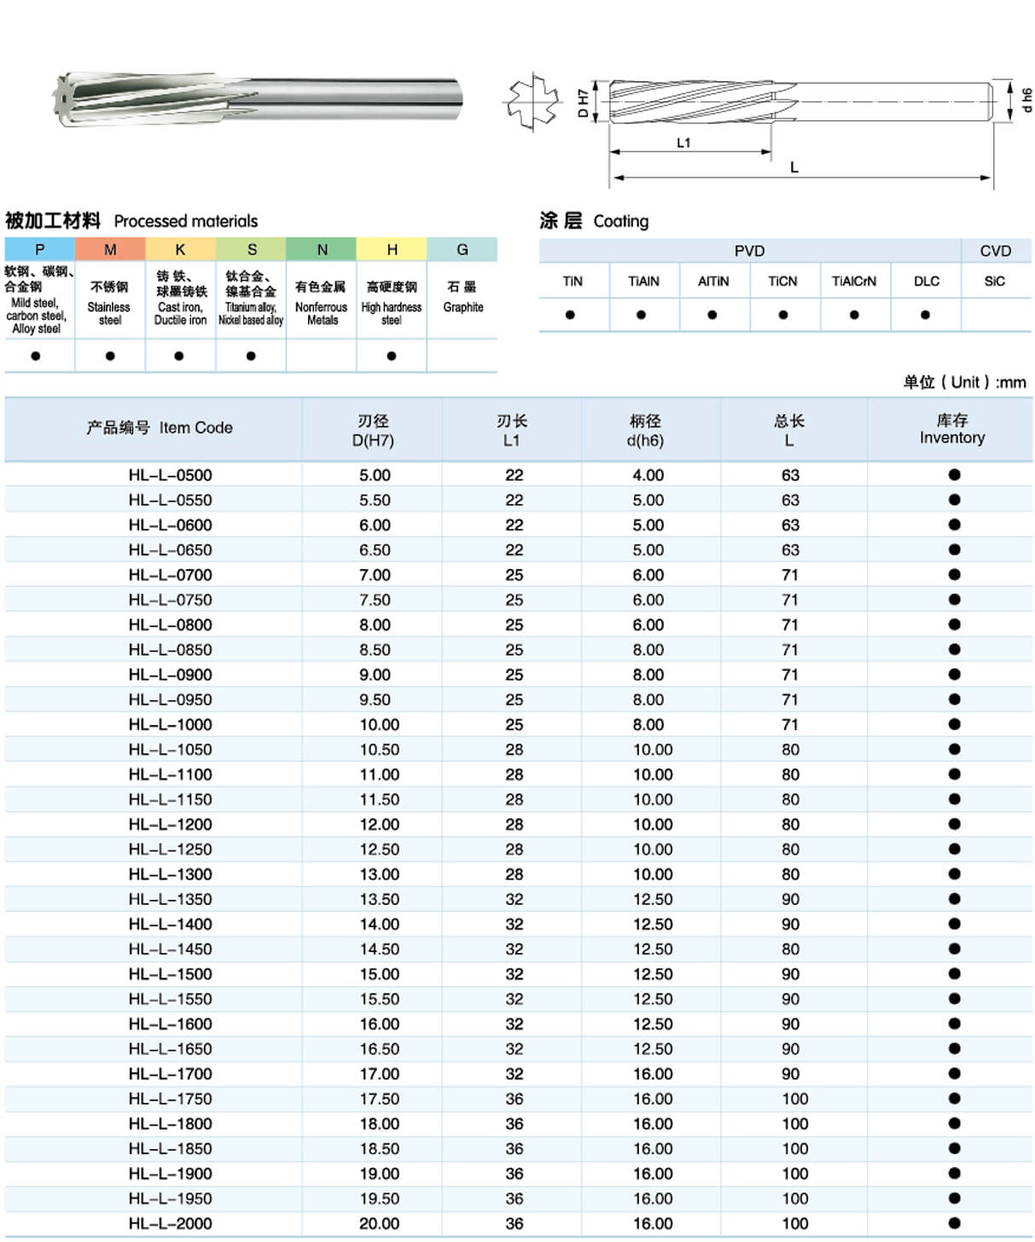Click the inventory dot for HL-L-0500

pyautogui.click(x=954, y=475)
